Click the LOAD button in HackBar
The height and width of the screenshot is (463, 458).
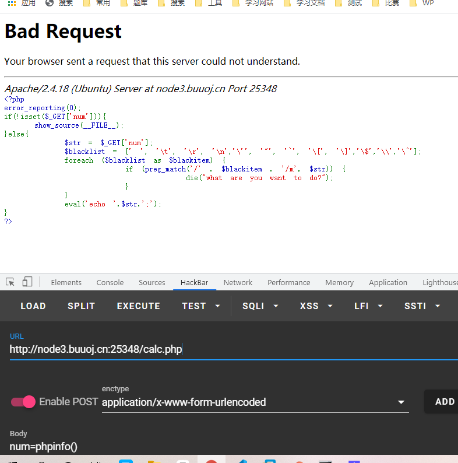click(33, 306)
